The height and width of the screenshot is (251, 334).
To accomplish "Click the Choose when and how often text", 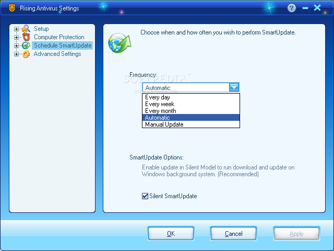I will pos(218,32).
